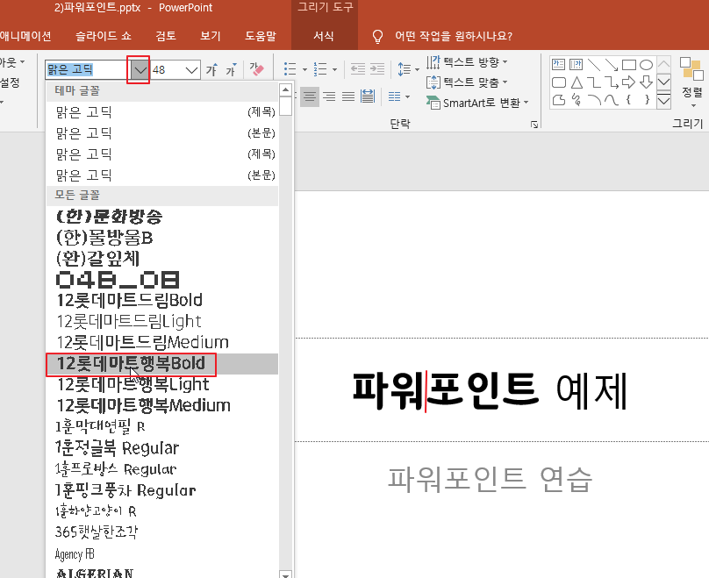
Task: Select the arc shape
Action: click(x=594, y=99)
